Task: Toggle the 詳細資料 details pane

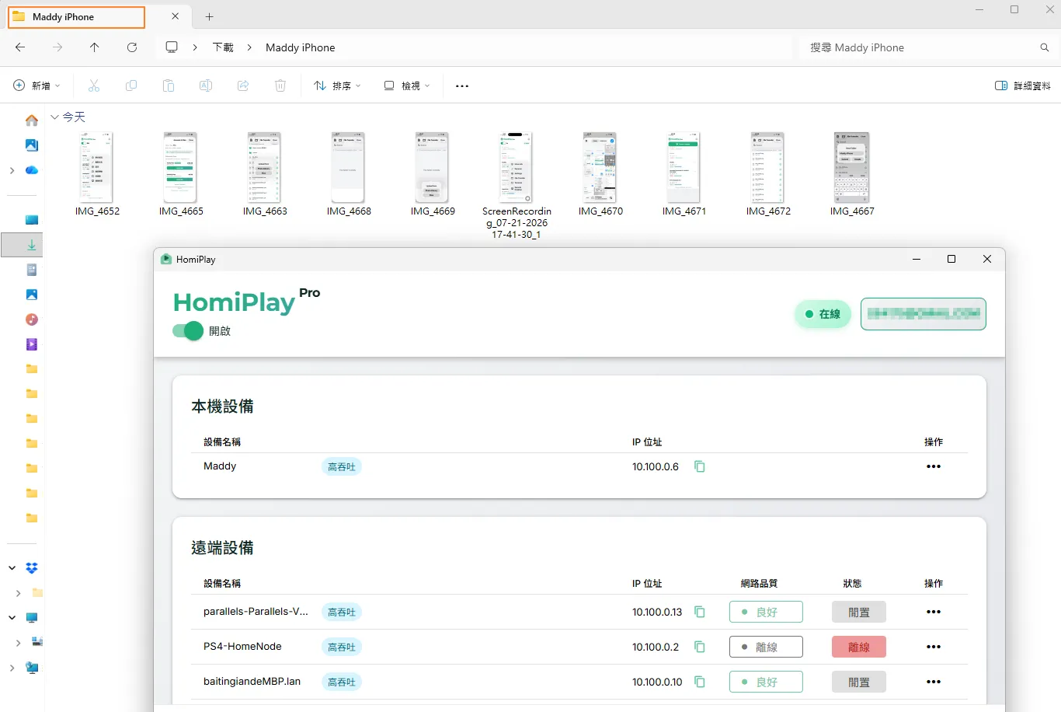Action: [1023, 86]
